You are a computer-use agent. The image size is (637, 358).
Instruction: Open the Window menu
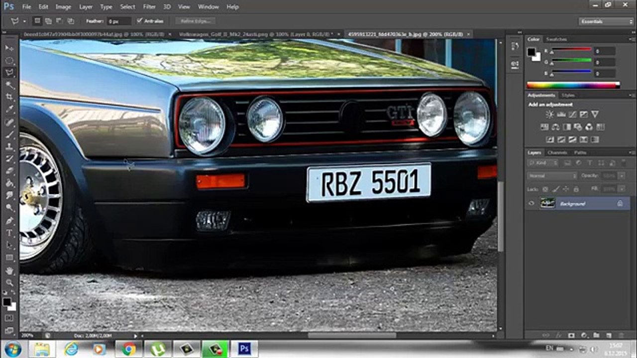209,7
